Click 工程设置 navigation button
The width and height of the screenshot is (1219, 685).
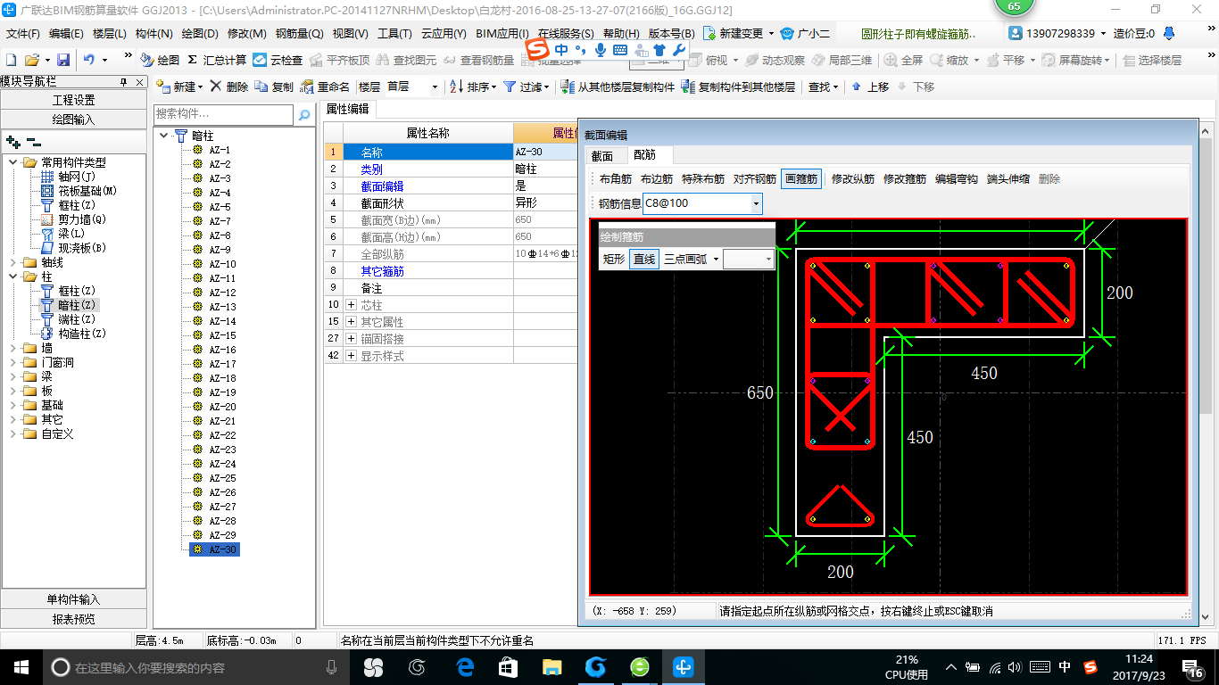[x=73, y=100]
